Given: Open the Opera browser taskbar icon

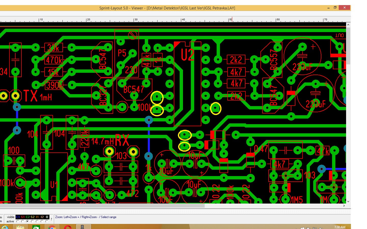Looking at the screenshot, I should tap(68, 227).
